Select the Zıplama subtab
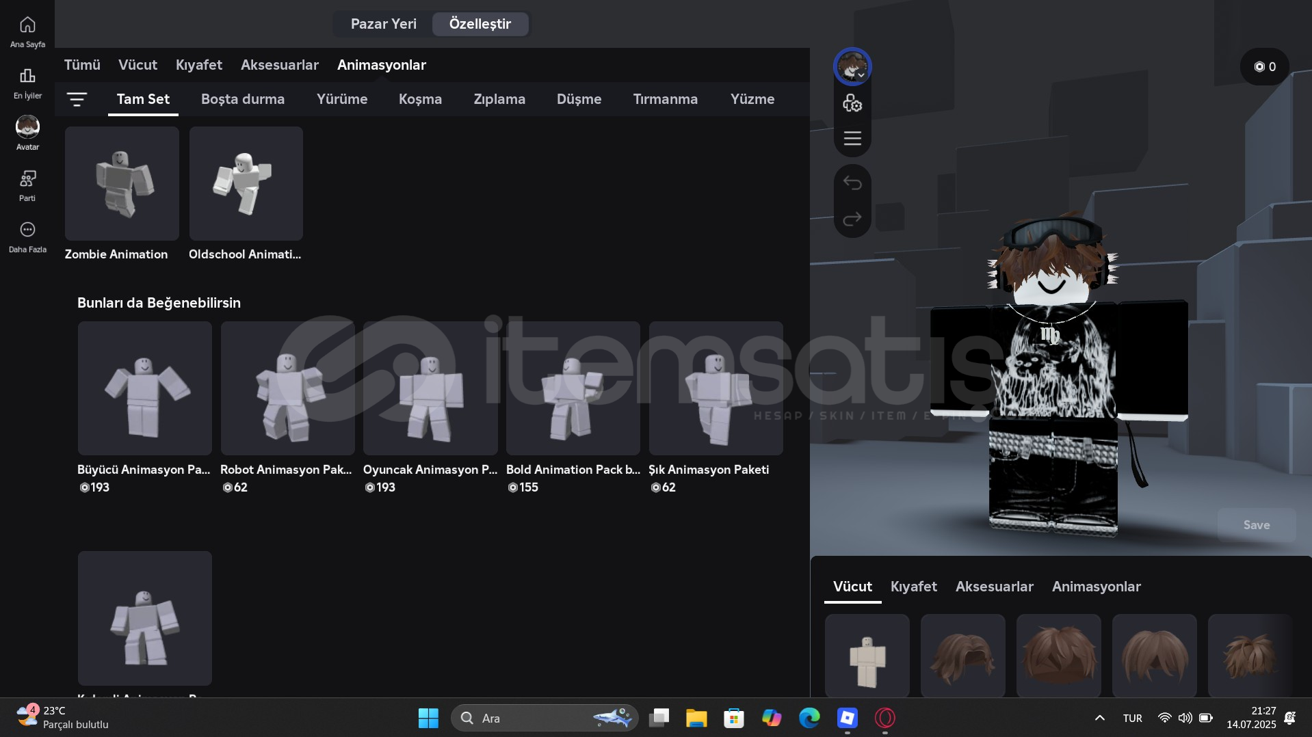 click(499, 99)
